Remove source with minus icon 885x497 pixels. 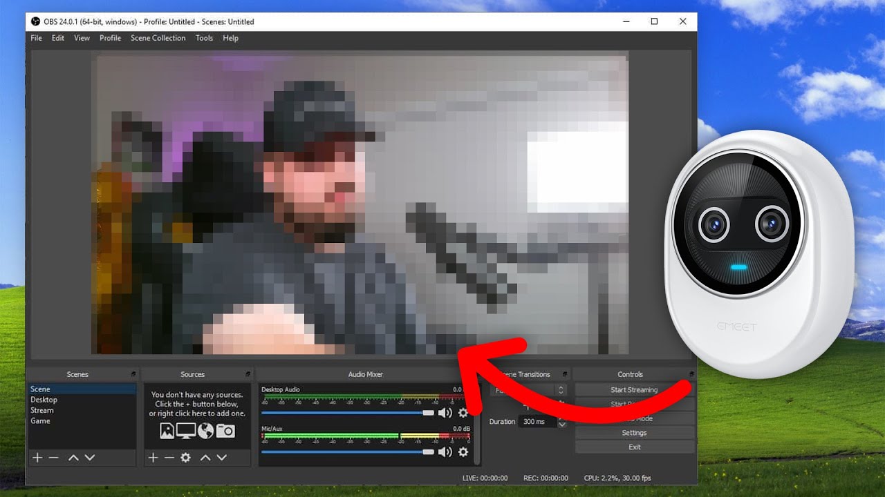[169, 458]
